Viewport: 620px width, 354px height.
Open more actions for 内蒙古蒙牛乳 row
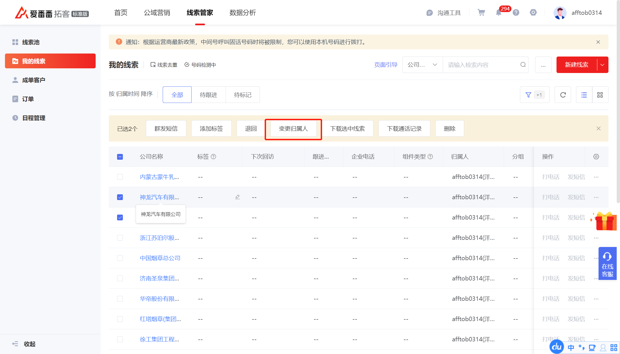click(x=596, y=177)
